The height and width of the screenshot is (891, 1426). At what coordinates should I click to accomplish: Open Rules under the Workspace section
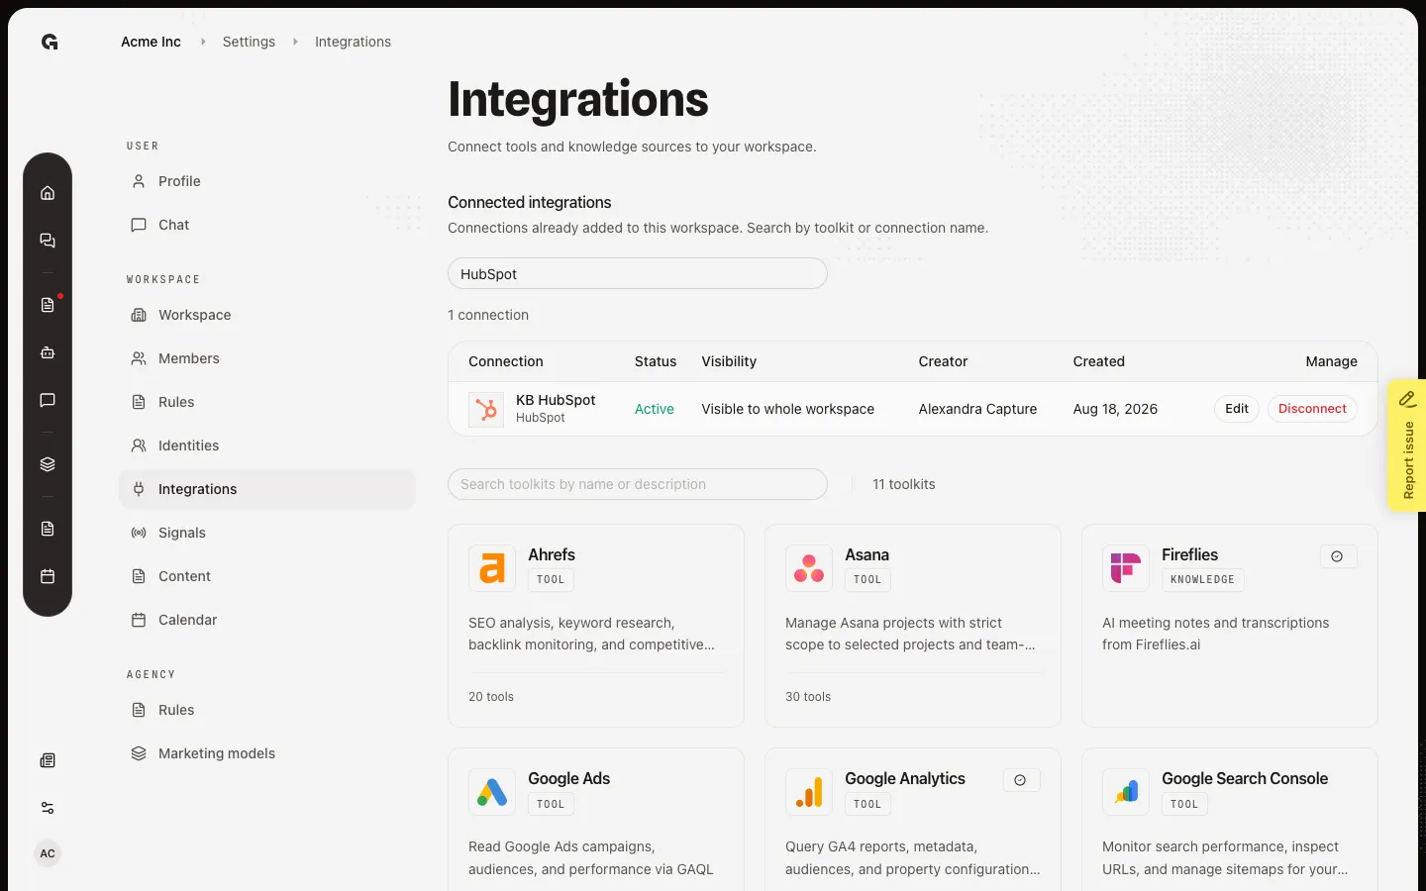pyautogui.click(x=267, y=402)
